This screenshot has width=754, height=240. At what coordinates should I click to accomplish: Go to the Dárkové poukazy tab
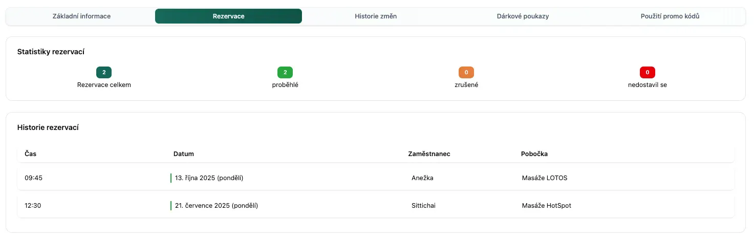click(523, 16)
